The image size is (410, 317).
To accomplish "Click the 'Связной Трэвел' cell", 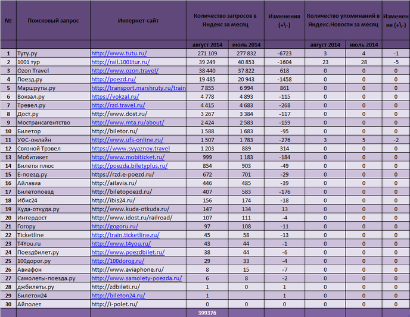I will (54, 149).
